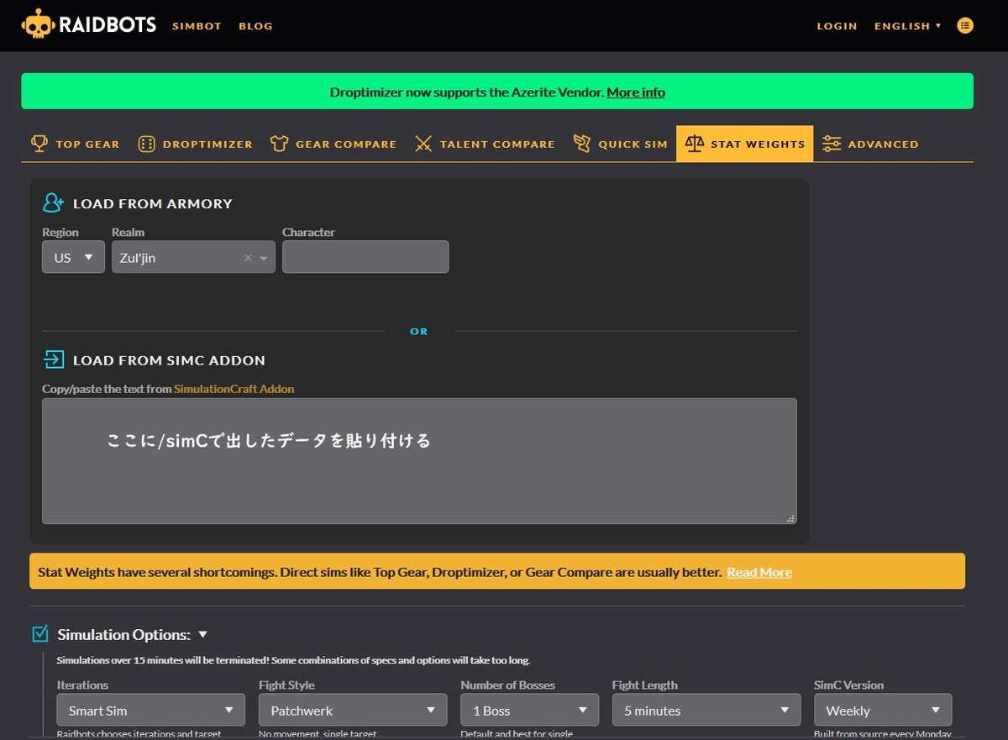Click inside the SimC addon text area
1008x740 pixels.
(x=419, y=461)
